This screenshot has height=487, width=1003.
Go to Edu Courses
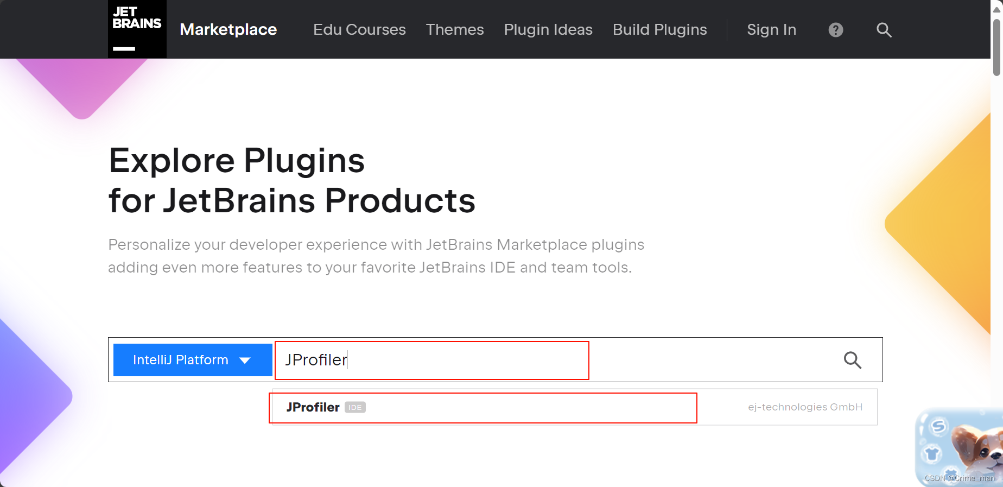pyautogui.click(x=359, y=29)
